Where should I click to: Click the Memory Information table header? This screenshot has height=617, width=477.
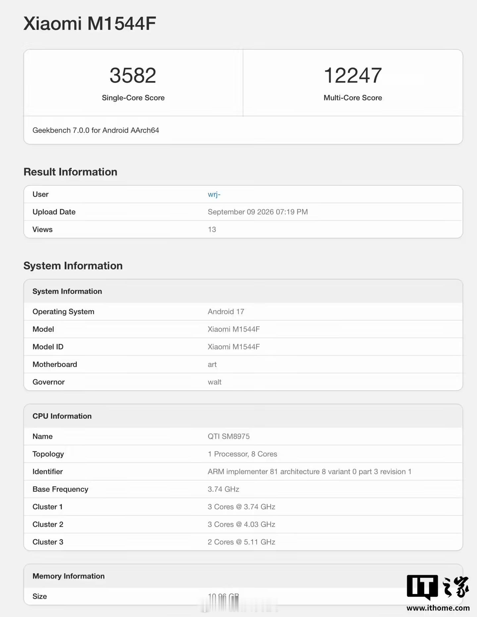coord(243,576)
